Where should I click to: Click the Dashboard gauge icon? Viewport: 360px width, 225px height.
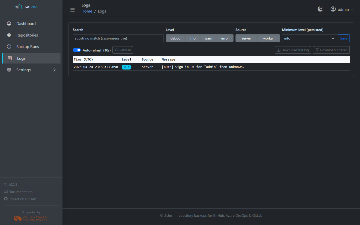point(9,23)
